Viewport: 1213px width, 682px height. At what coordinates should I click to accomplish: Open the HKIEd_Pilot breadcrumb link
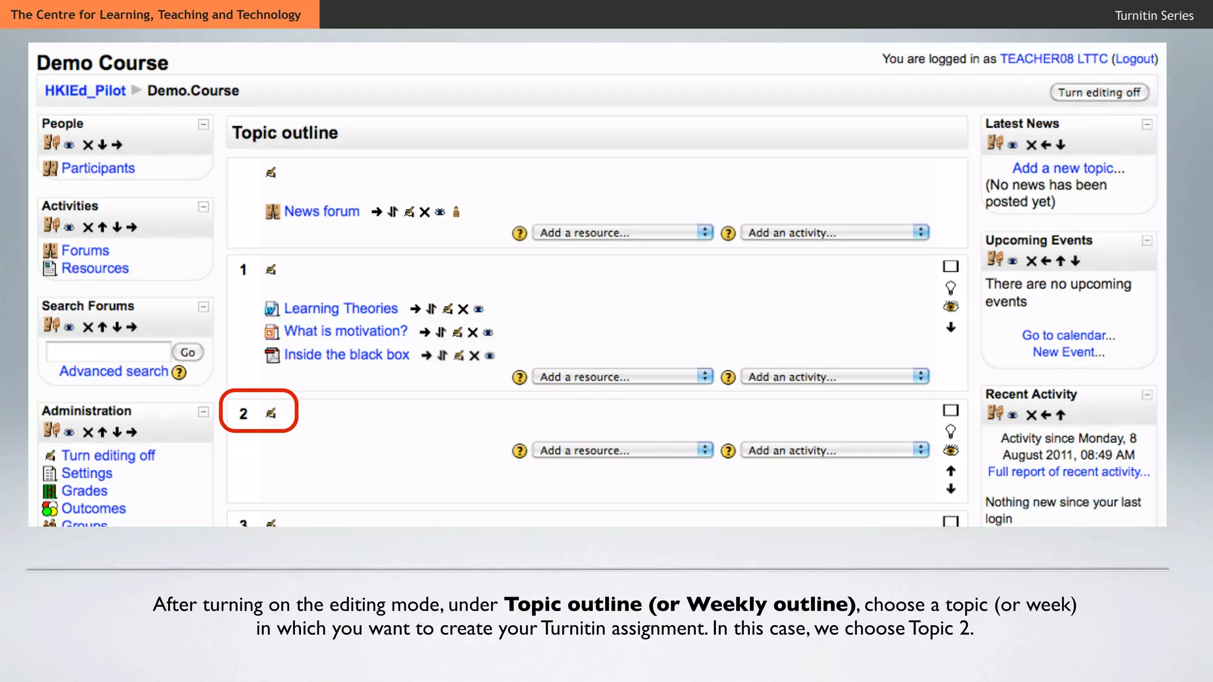tap(85, 91)
